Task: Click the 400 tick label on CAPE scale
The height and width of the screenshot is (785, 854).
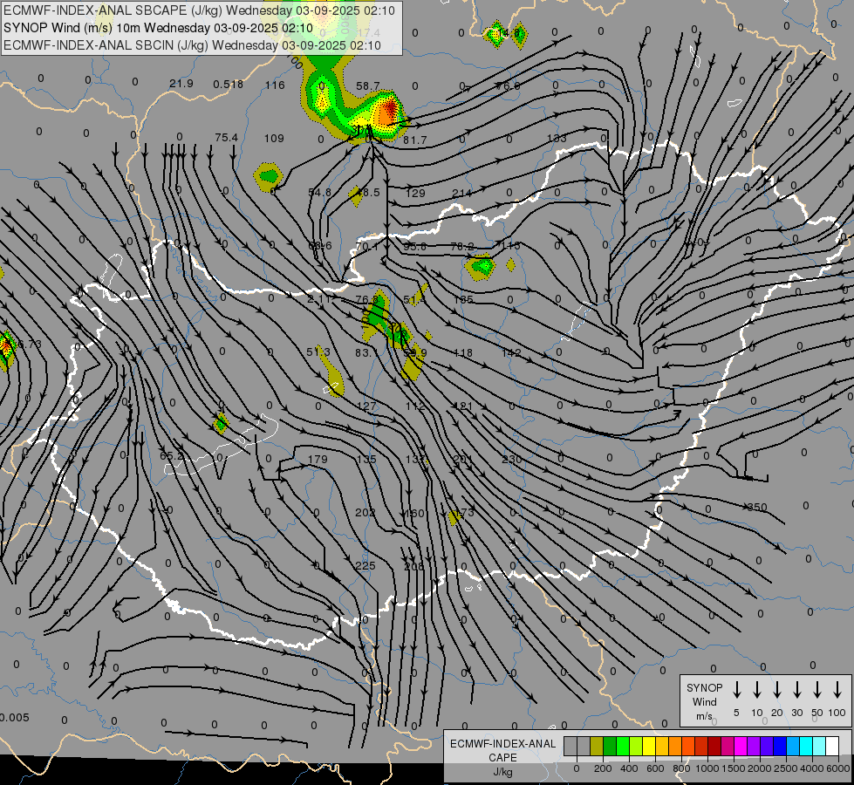Action: point(629,768)
